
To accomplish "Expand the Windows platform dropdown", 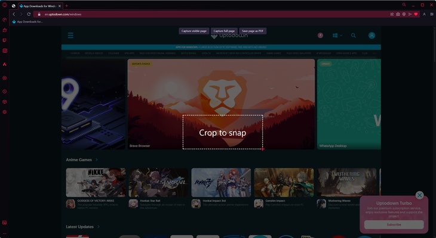I will [x=337, y=36].
